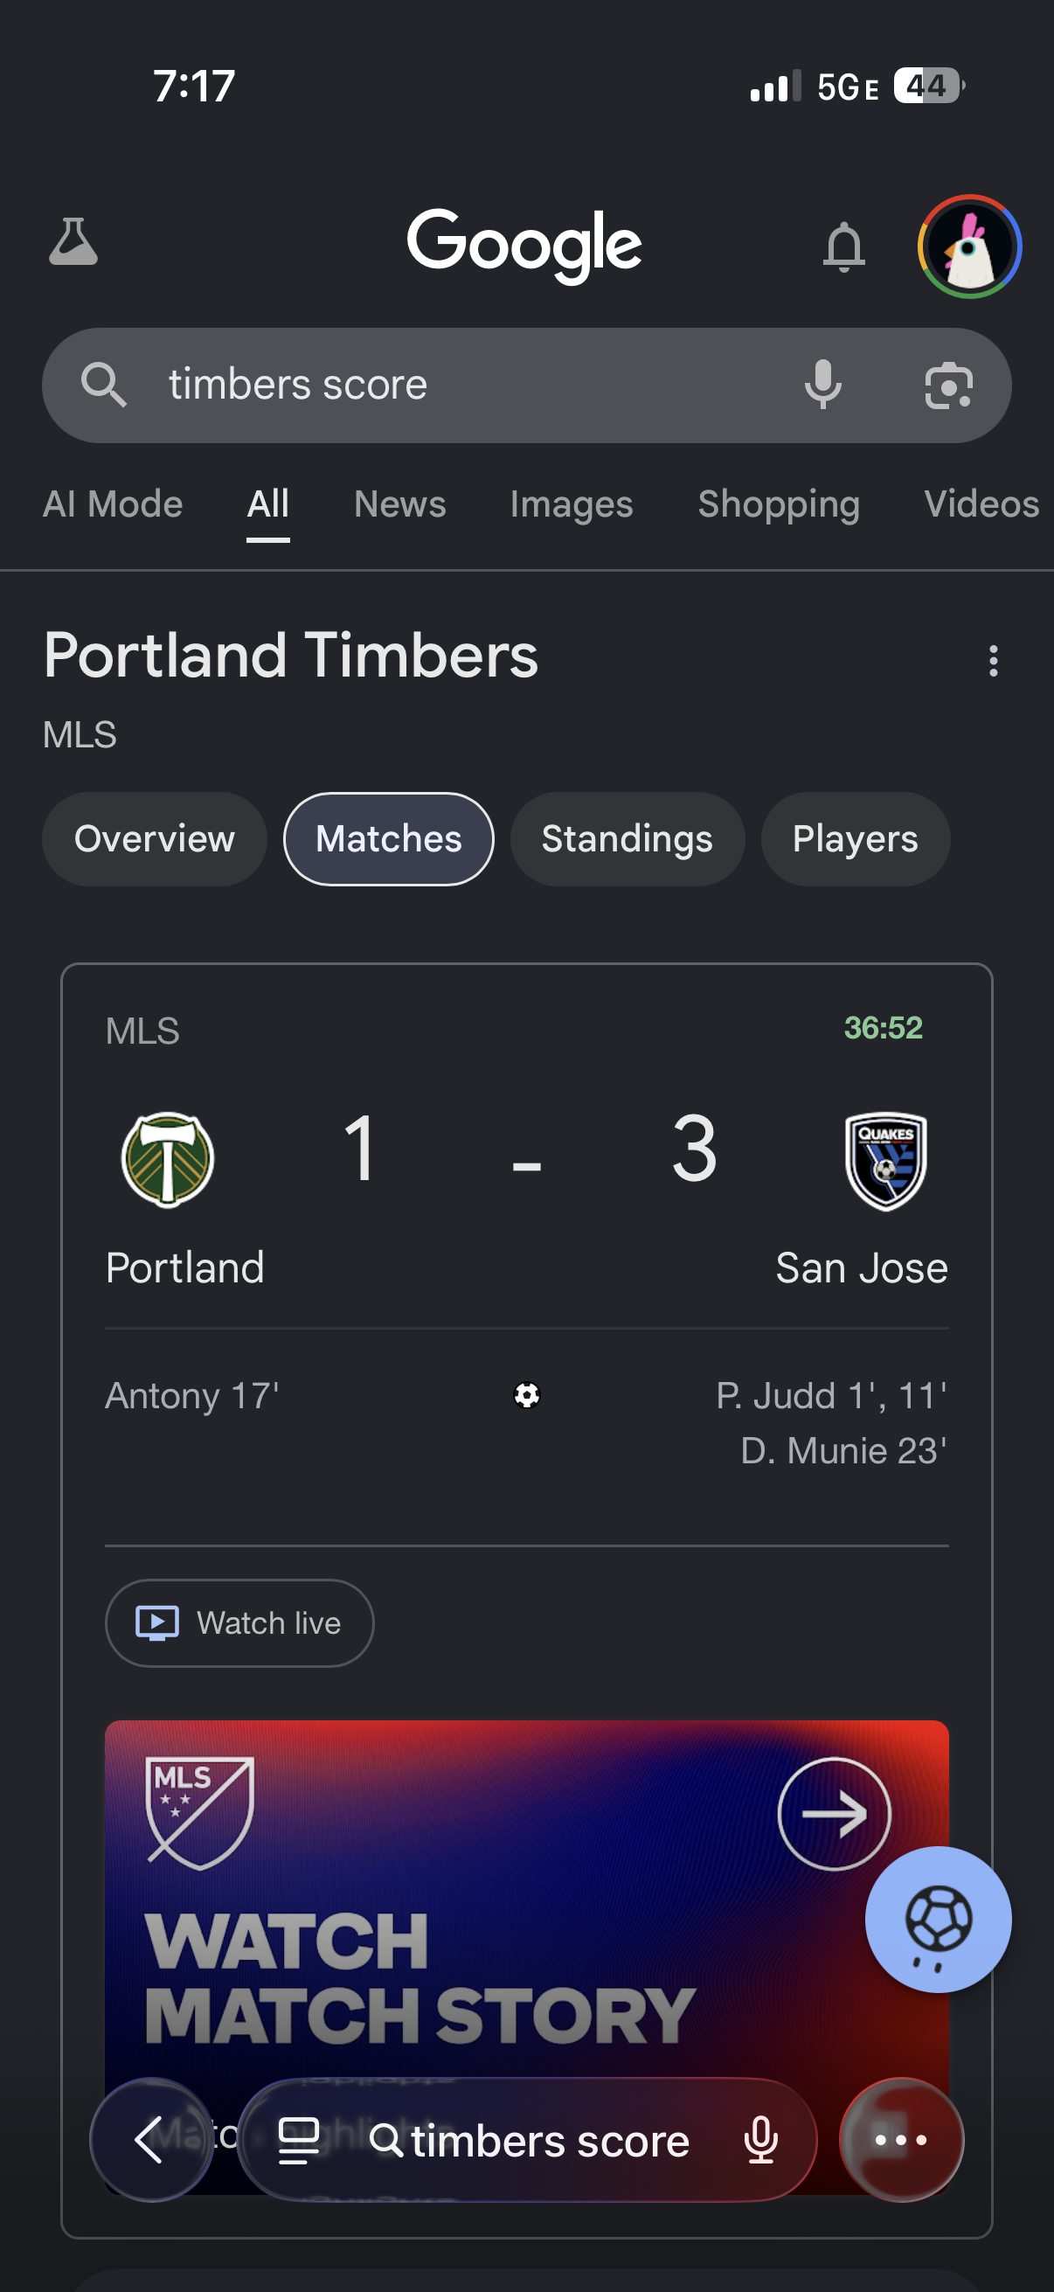The width and height of the screenshot is (1054, 2292).
Task: Open bottom bar more options menu
Action: point(901,2140)
